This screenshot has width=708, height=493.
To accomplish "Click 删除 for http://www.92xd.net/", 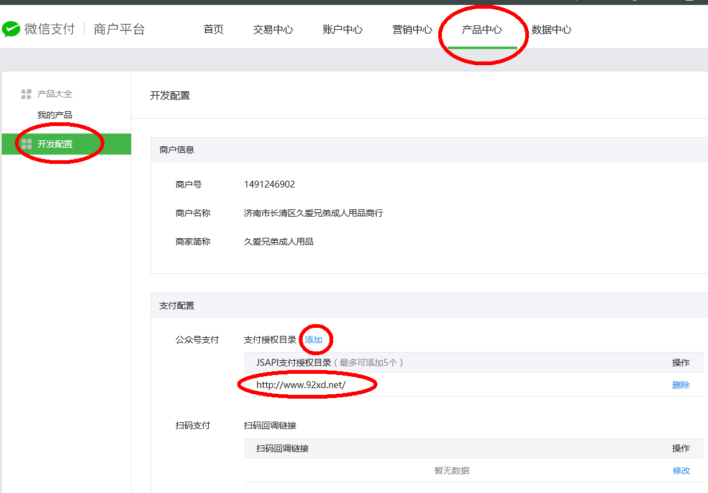I will [681, 385].
